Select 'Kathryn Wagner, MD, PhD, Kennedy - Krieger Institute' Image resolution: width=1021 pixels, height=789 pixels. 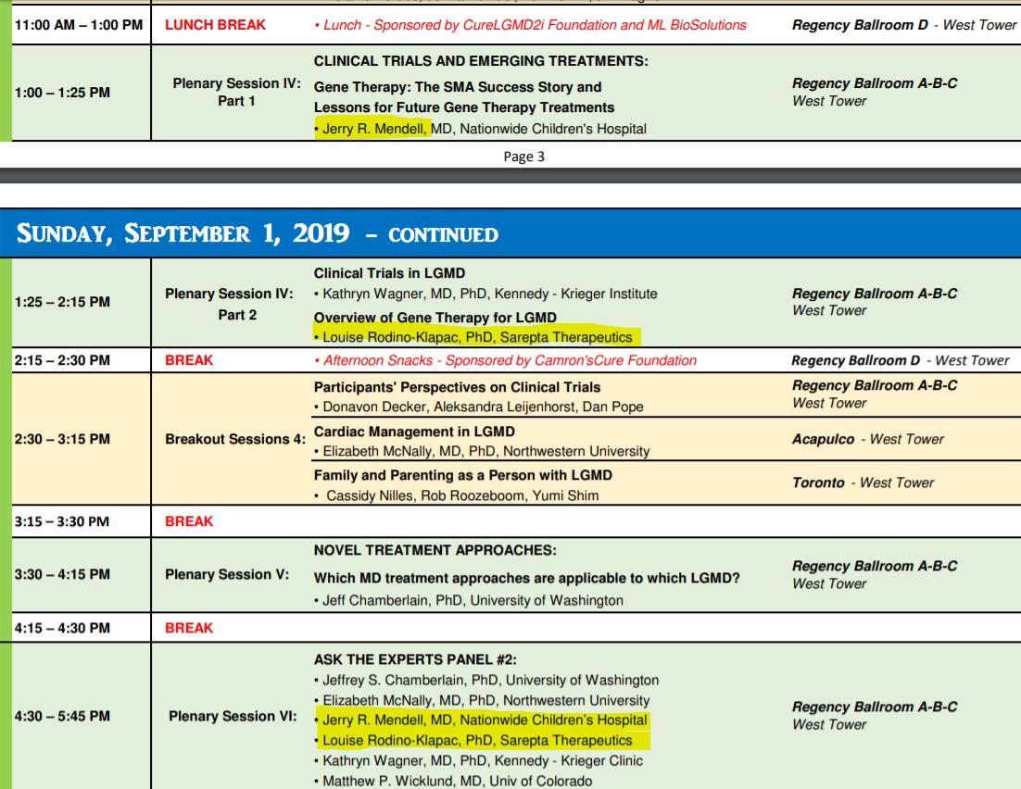click(x=485, y=294)
